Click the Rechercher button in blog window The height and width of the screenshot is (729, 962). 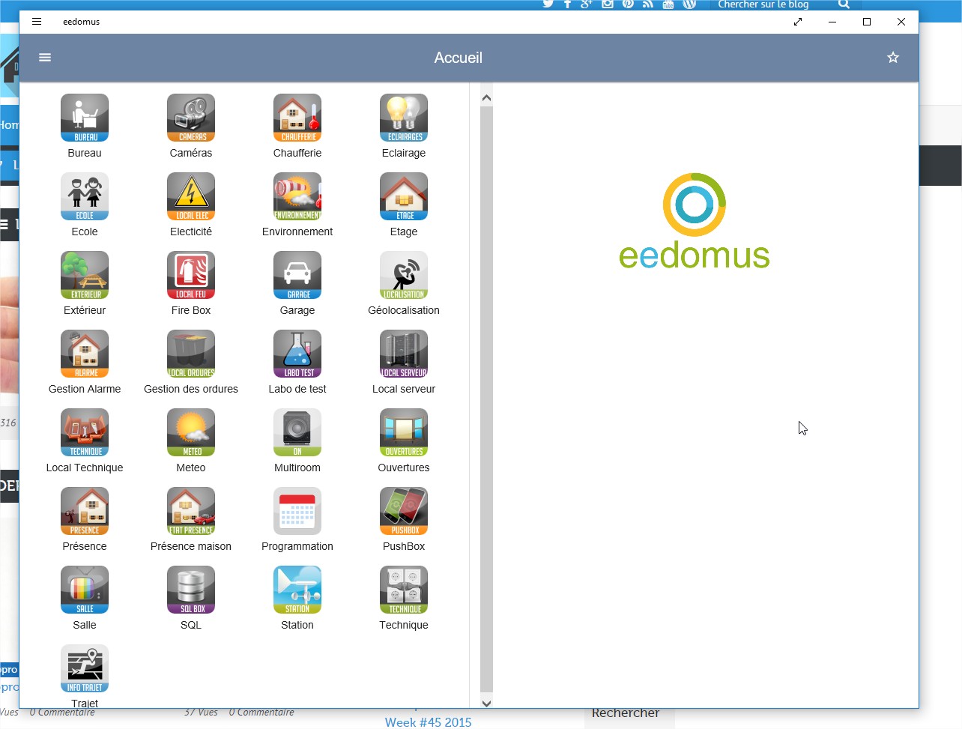click(629, 715)
